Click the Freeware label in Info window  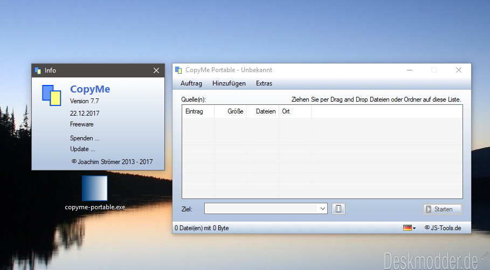coord(81,124)
